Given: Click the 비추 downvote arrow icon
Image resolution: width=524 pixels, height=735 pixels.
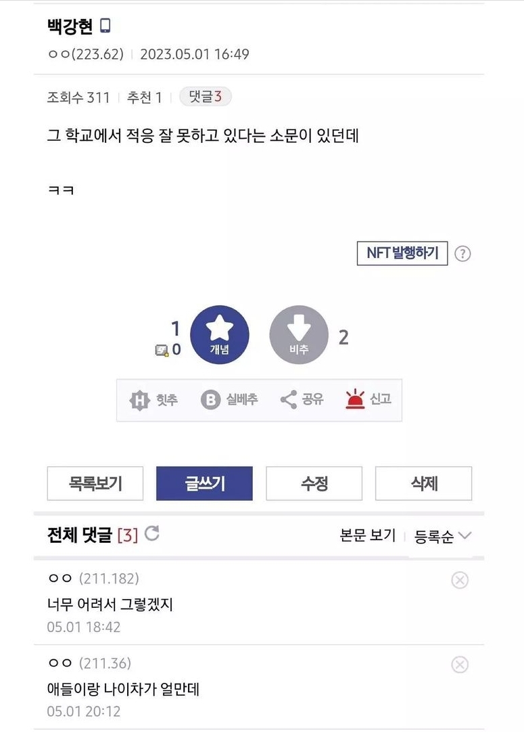Looking at the screenshot, I should pyautogui.click(x=299, y=334).
